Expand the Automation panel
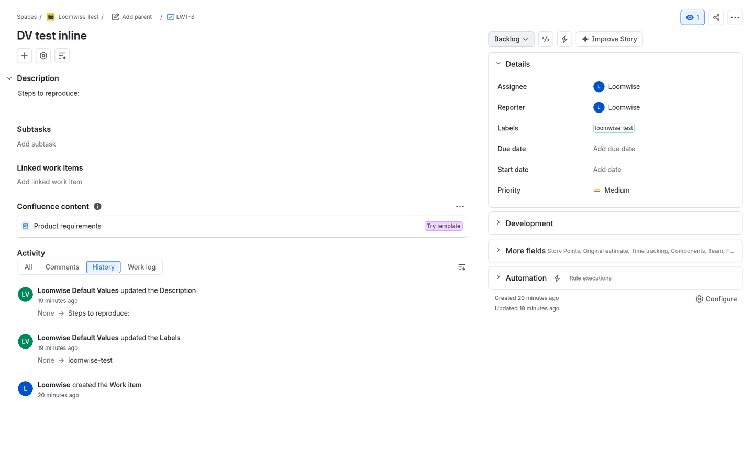Screen dimensions: 754x471 [498, 277]
